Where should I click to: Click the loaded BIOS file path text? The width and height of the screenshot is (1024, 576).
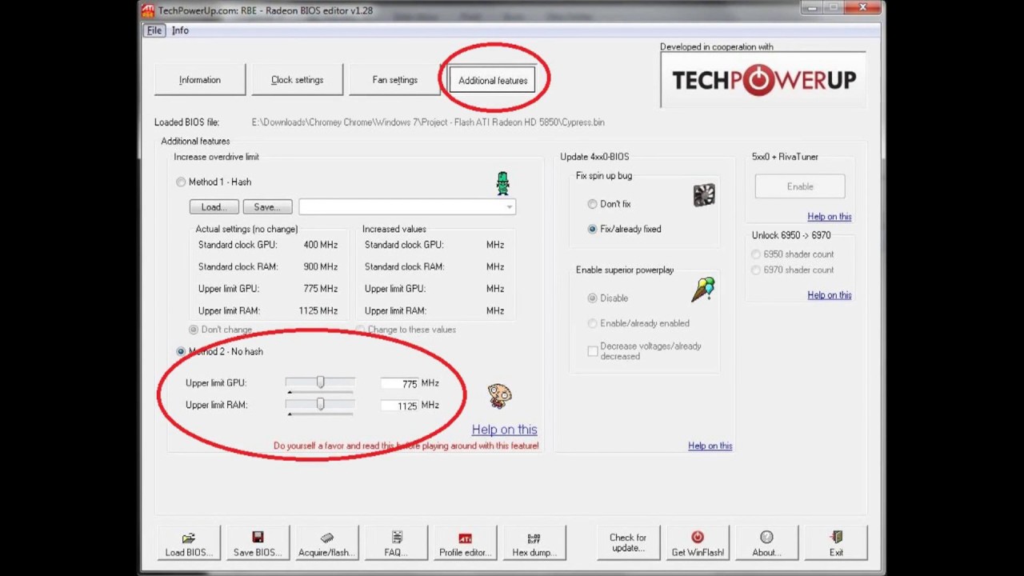(428, 122)
